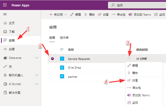Sort by the 名称 column header

click(71, 50)
